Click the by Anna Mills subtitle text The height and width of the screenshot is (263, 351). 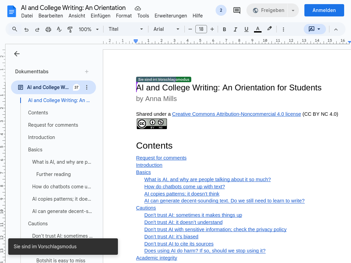pyautogui.click(x=156, y=99)
